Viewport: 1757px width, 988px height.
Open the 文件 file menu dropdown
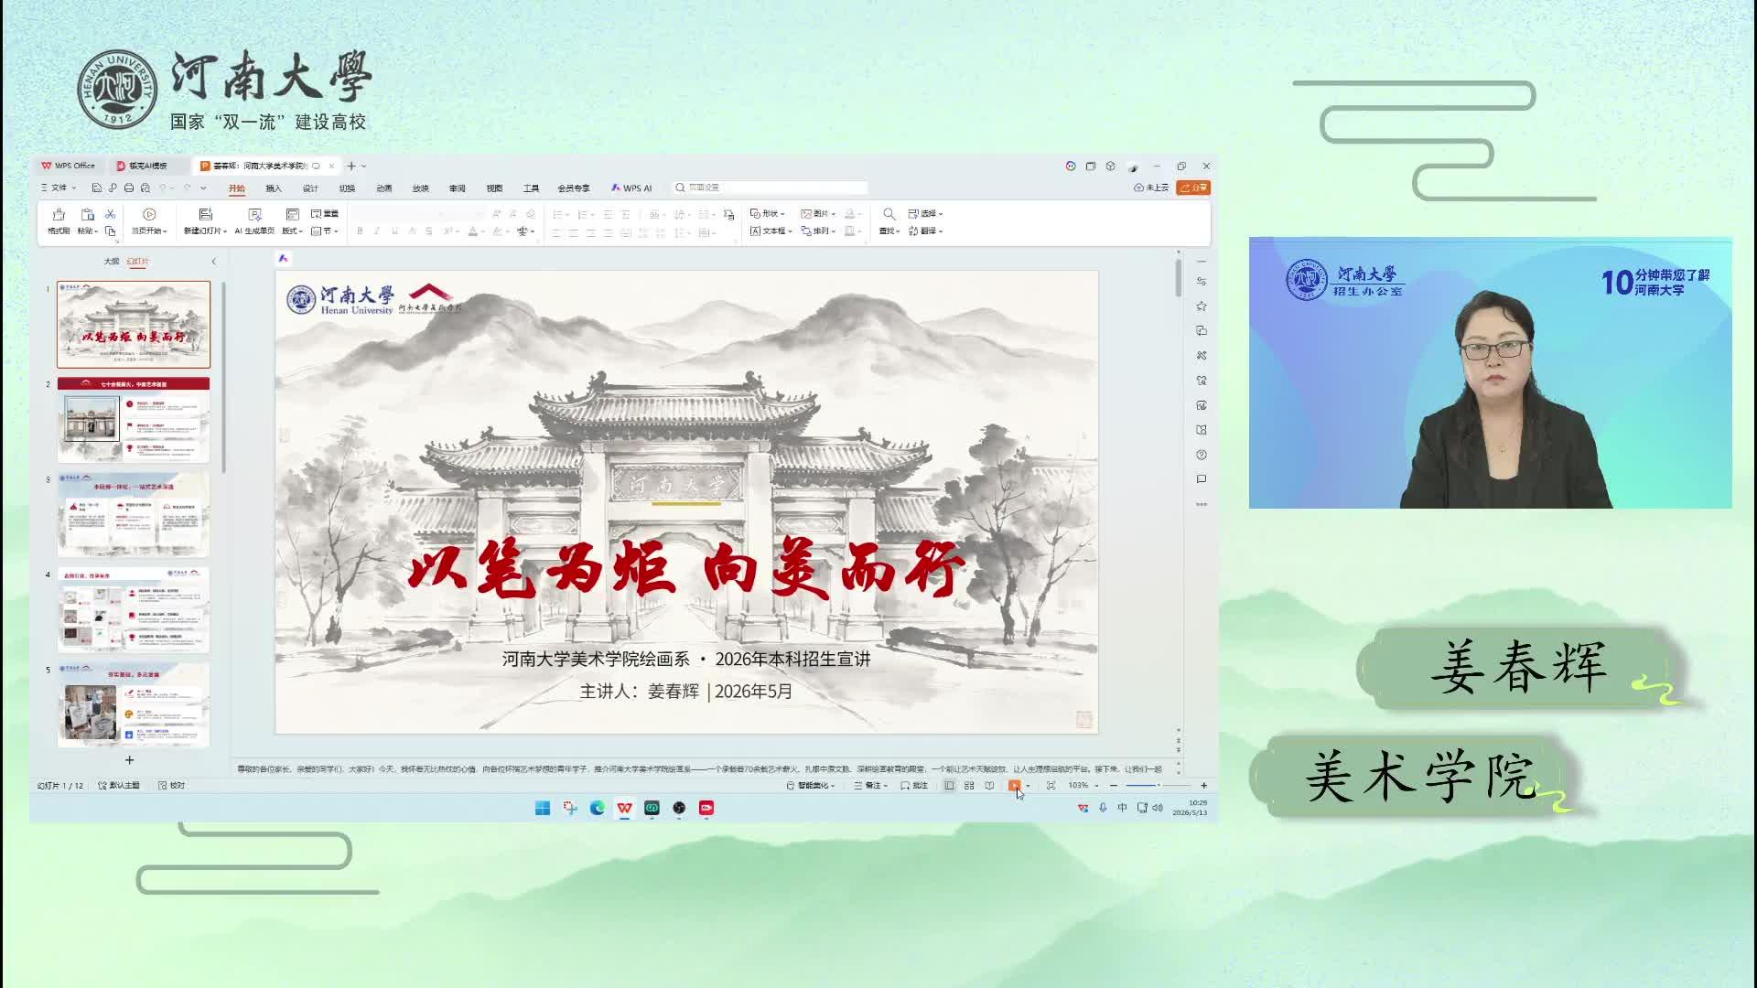(59, 188)
